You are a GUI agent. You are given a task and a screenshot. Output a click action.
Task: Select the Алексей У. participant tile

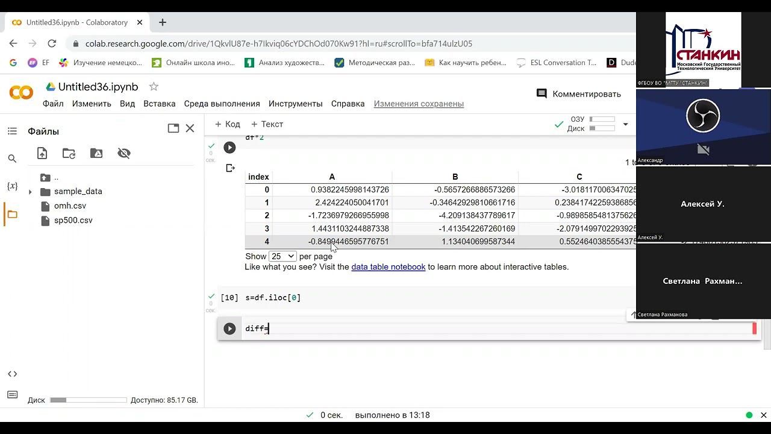[703, 204]
